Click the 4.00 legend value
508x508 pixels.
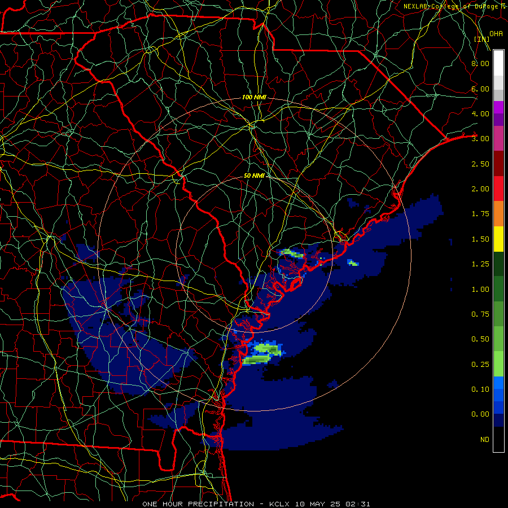pos(480,113)
